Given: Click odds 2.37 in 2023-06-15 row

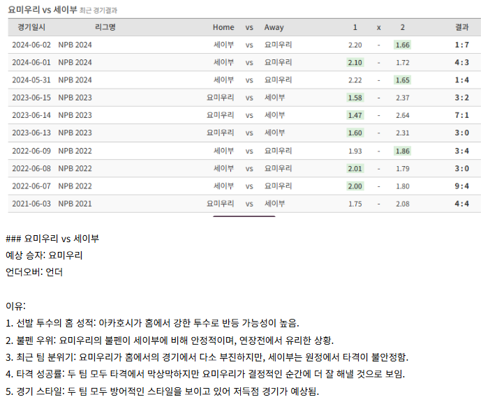Looking at the screenshot, I should 402,98.
